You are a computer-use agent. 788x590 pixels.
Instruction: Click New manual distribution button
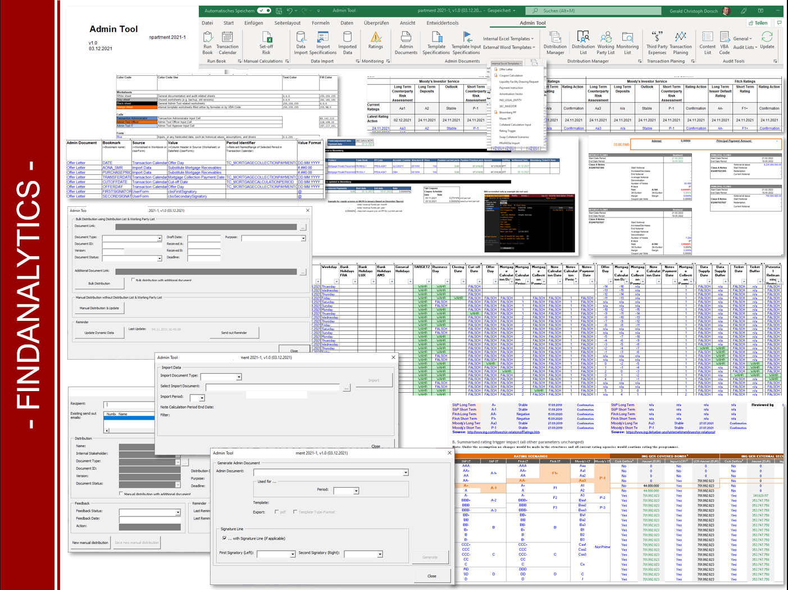tap(90, 543)
